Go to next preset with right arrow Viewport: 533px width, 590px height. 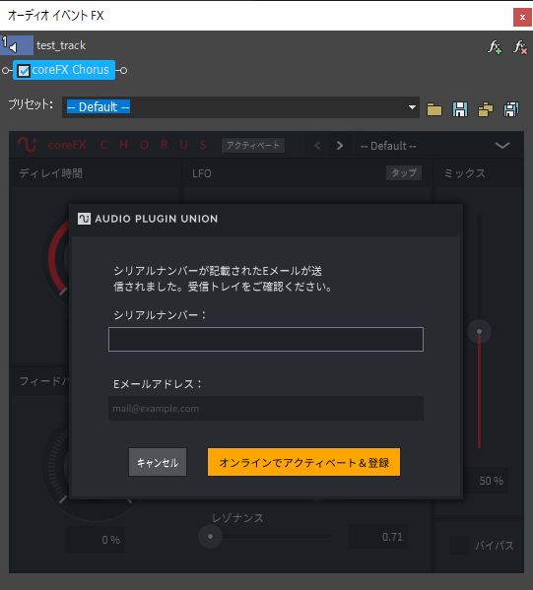(340, 146)
